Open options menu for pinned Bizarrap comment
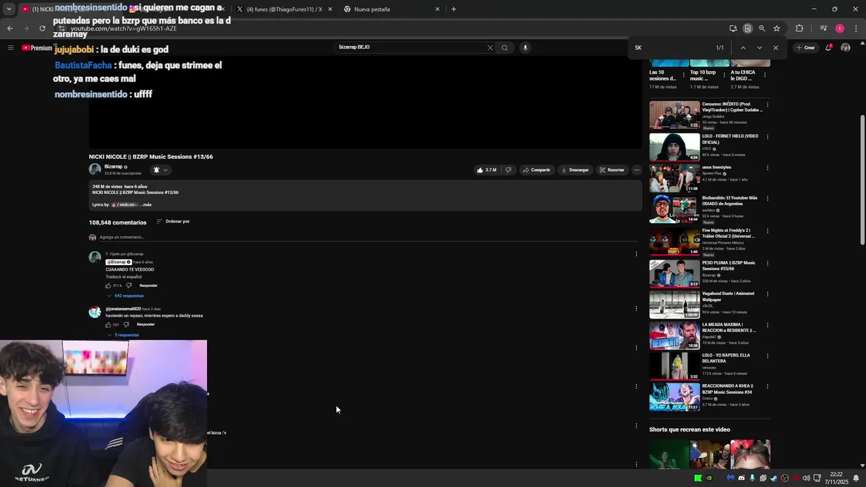This screenshot has height=487, width=866. click(x=636, y=254)
